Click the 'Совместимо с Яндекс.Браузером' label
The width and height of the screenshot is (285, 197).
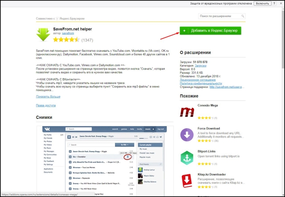(x=60, y=18)
